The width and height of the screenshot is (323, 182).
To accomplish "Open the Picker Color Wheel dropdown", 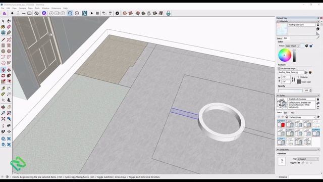I will point(293,46).
